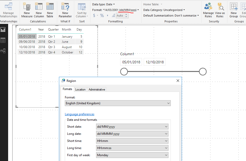Select the 12/10/2018 table cell
246x161 pixels.
pyautogui.click(x=27, y=52)
